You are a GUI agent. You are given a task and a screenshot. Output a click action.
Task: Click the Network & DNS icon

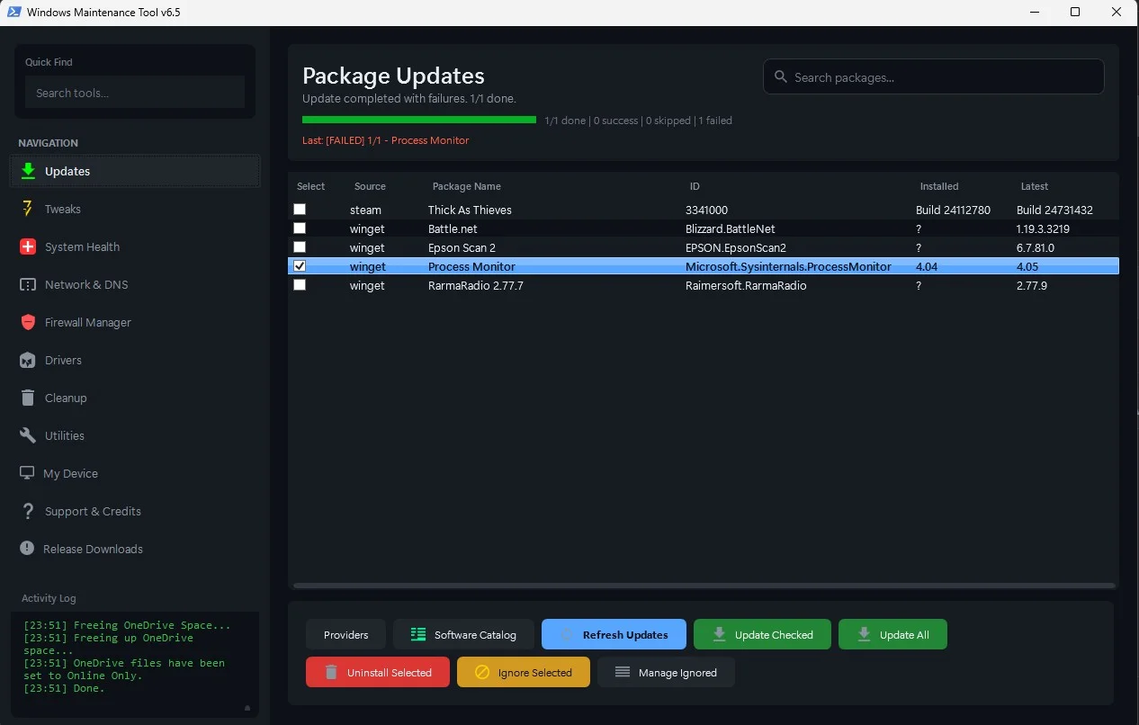click(x=28, y=284)
